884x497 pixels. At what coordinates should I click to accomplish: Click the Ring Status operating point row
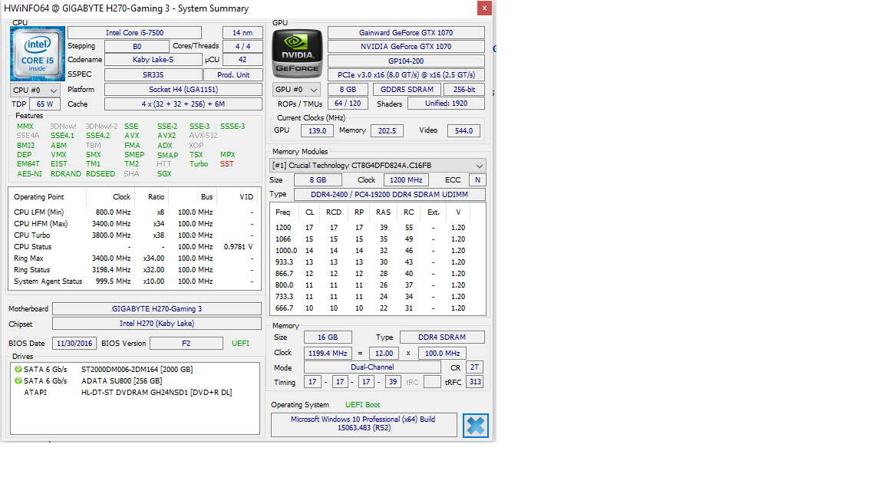coord(134,269)
